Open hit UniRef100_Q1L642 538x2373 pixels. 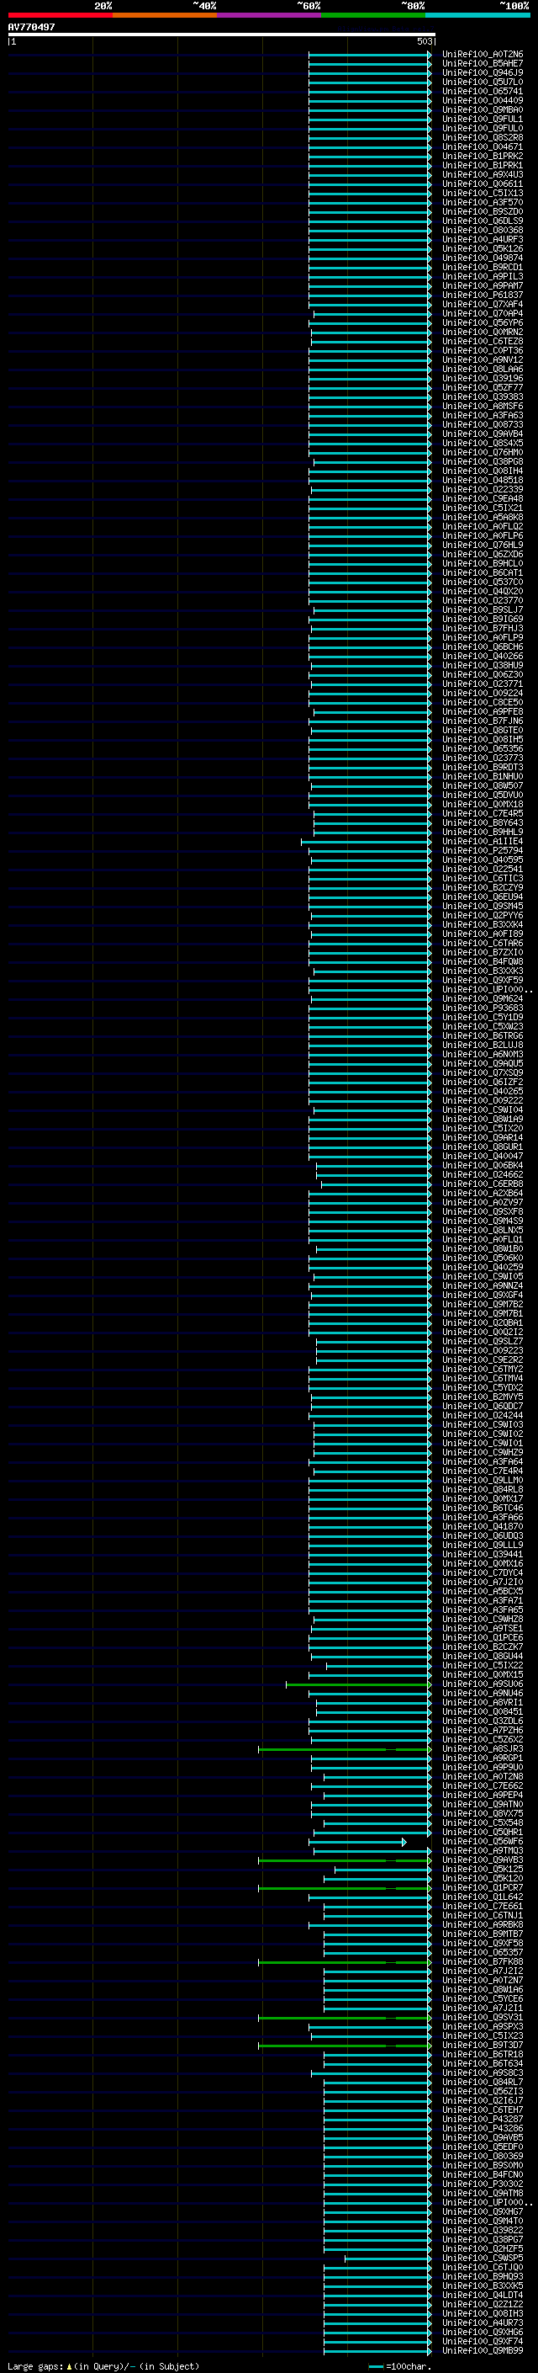483,1897
